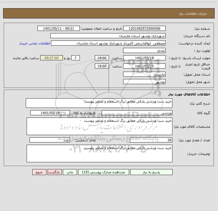
Task: Click the delivery city field نوشهر
Action: (144, 82)
